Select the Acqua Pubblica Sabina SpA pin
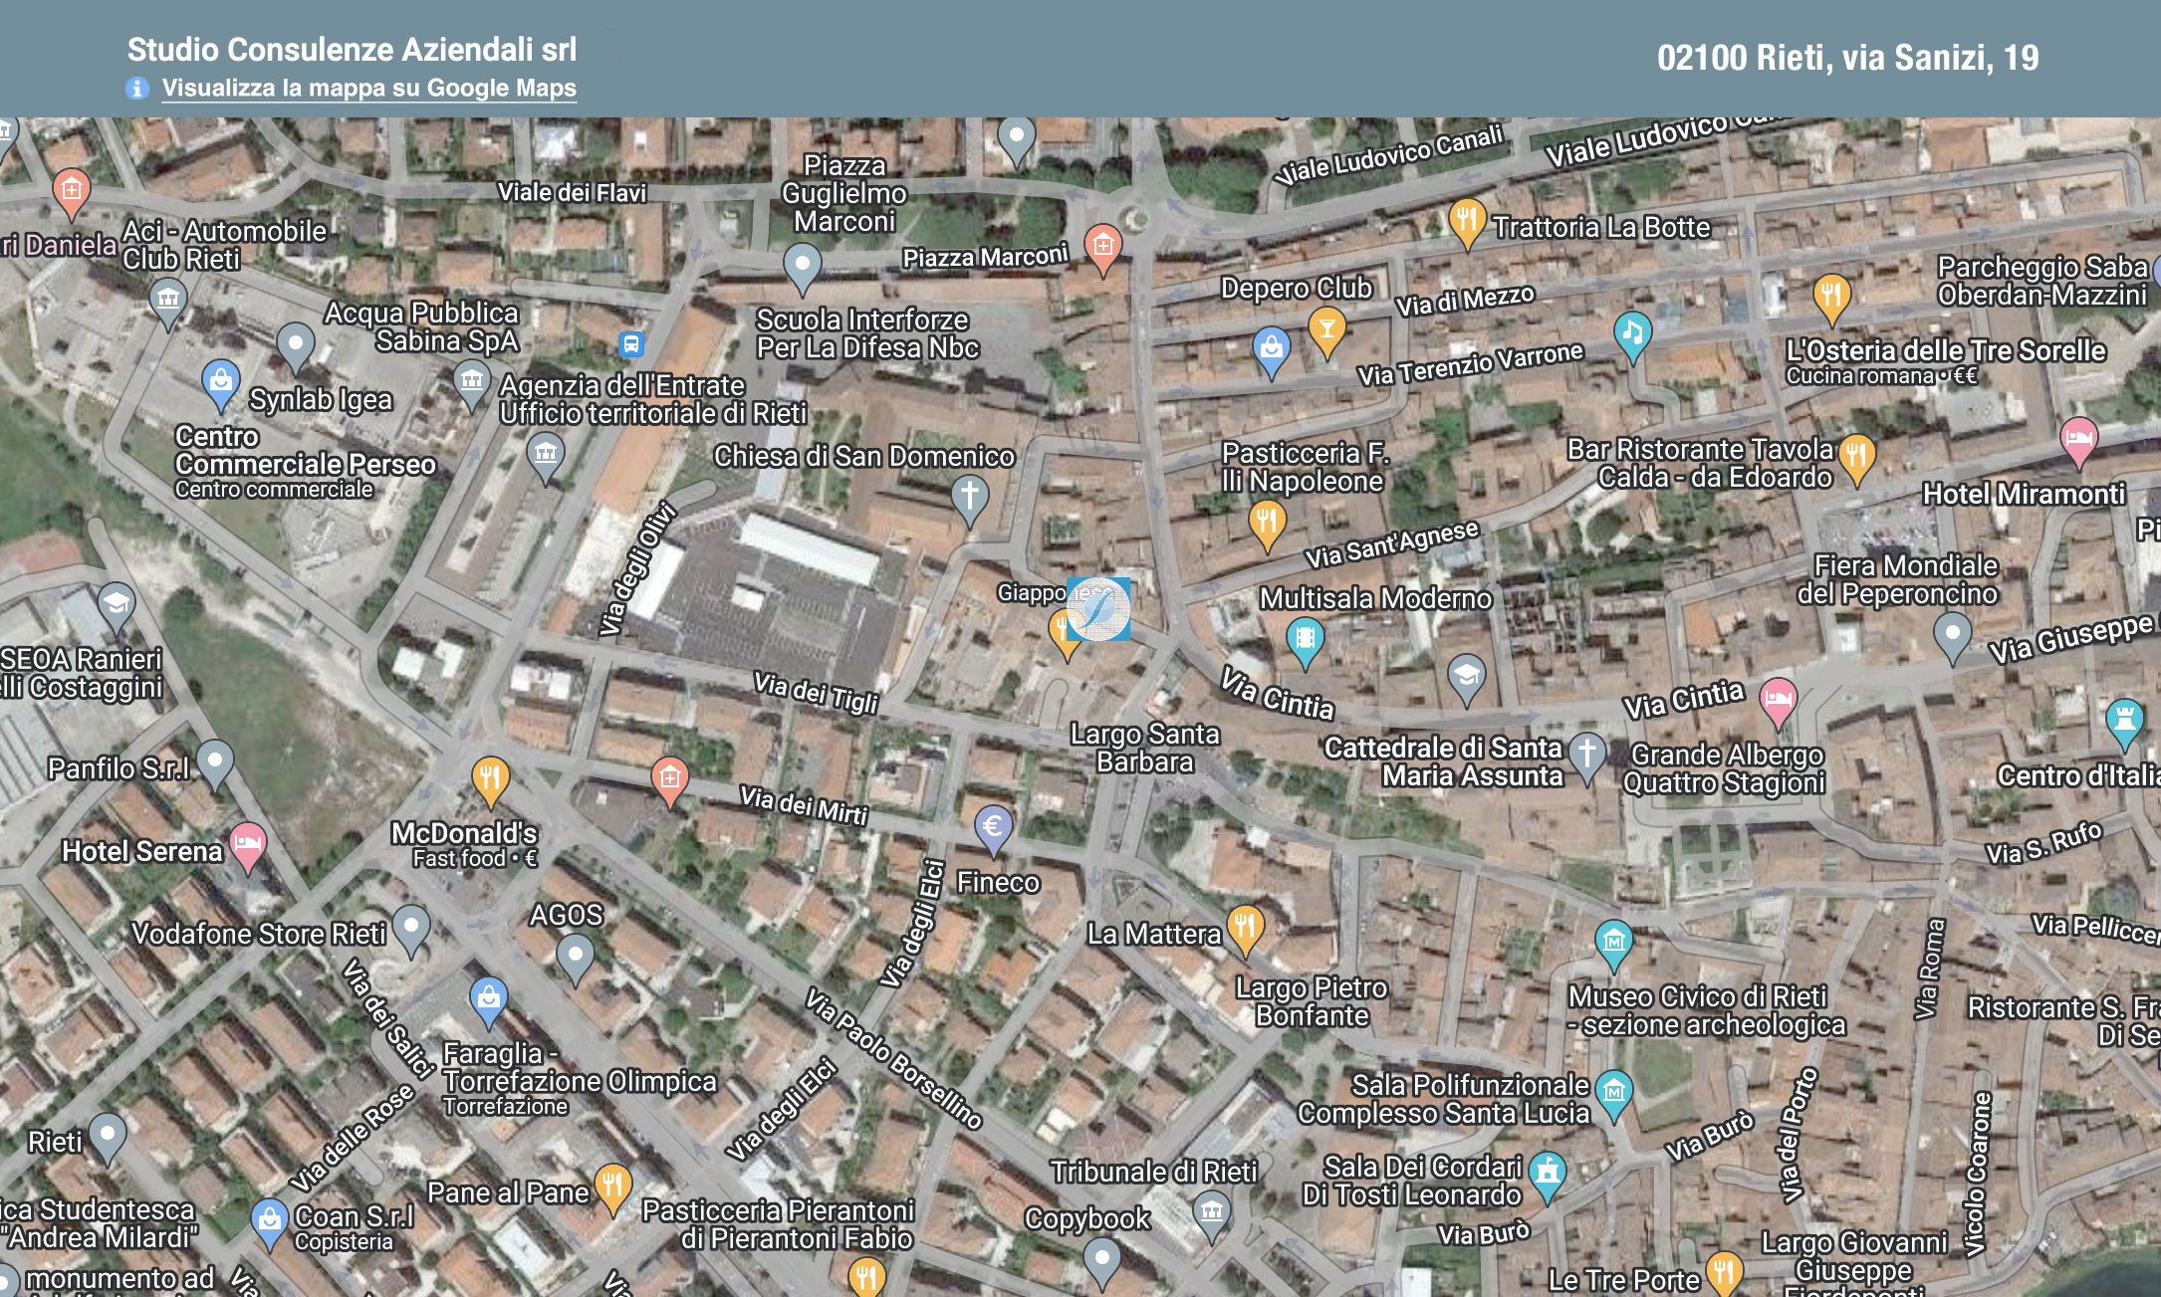 (x=295, y=347)
